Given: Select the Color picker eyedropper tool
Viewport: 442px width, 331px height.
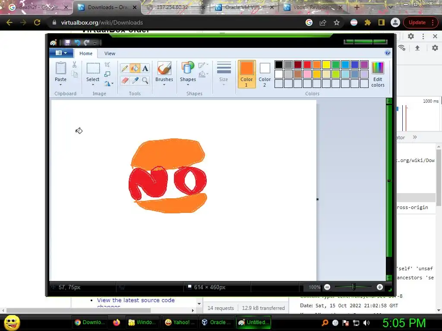Looking at the screenshot, I should pos(135,81).
